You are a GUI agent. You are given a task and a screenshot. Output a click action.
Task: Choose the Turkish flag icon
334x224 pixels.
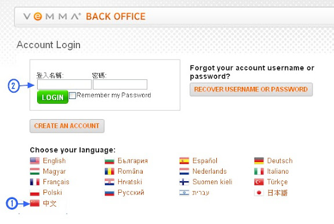tap(259, 182)
